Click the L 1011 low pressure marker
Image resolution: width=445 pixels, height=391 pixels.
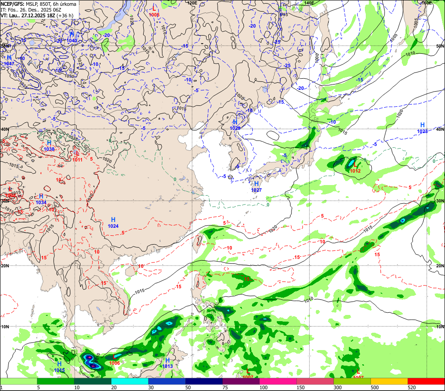(x=77, y=157)
